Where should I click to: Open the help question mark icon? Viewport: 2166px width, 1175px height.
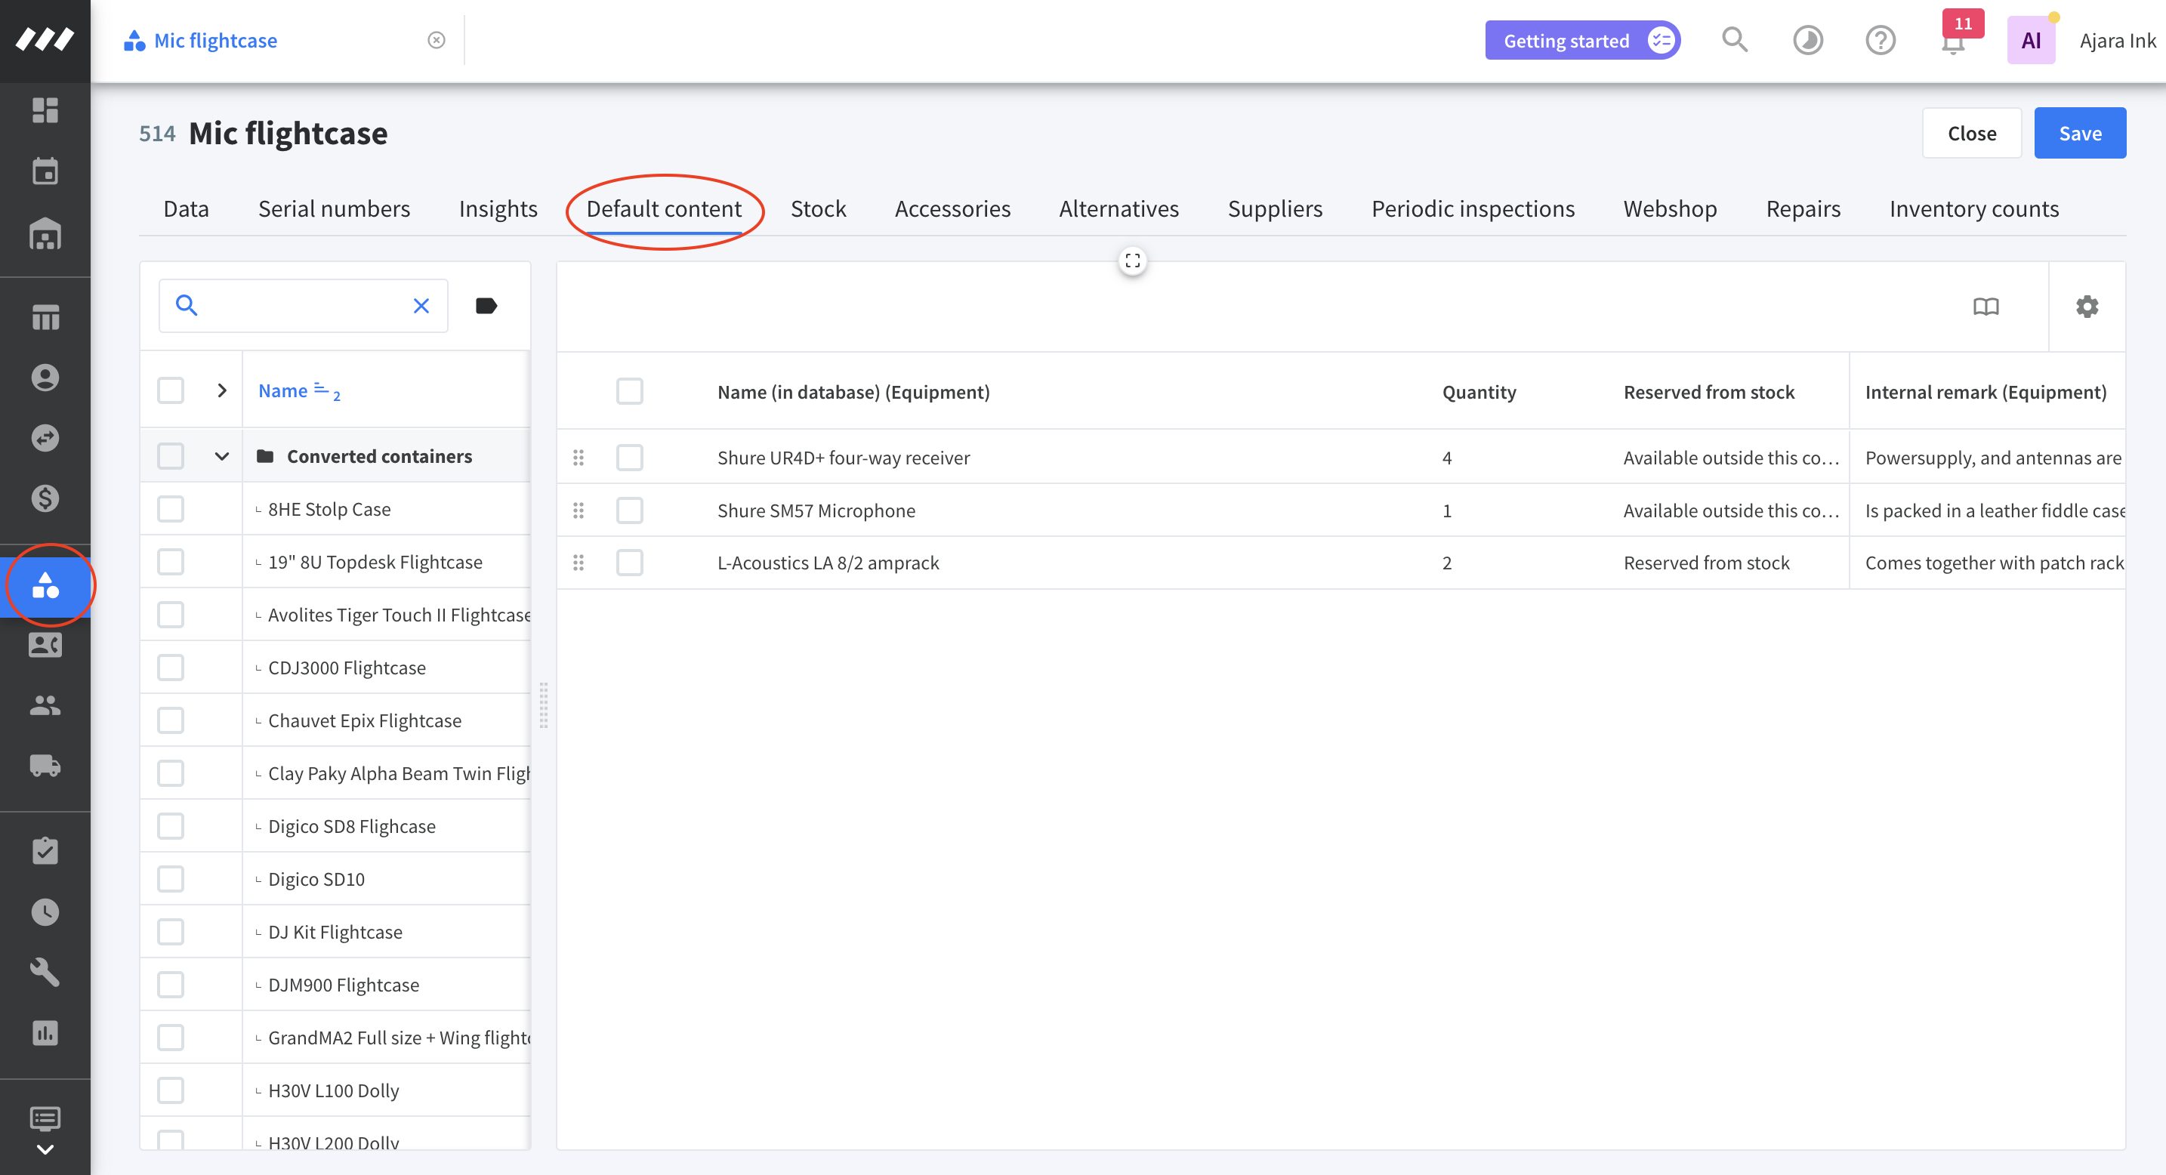[x=1880, y=40]
